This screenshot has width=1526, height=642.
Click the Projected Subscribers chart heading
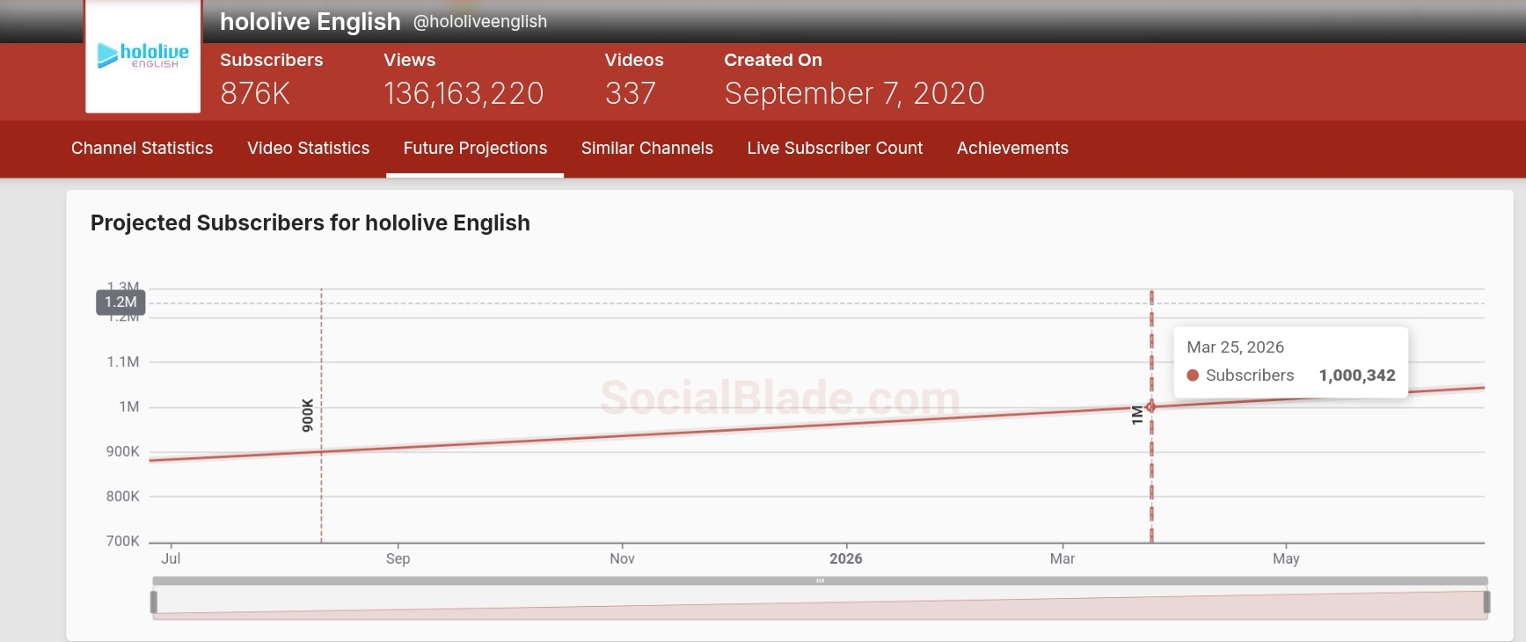coord(310,223)
